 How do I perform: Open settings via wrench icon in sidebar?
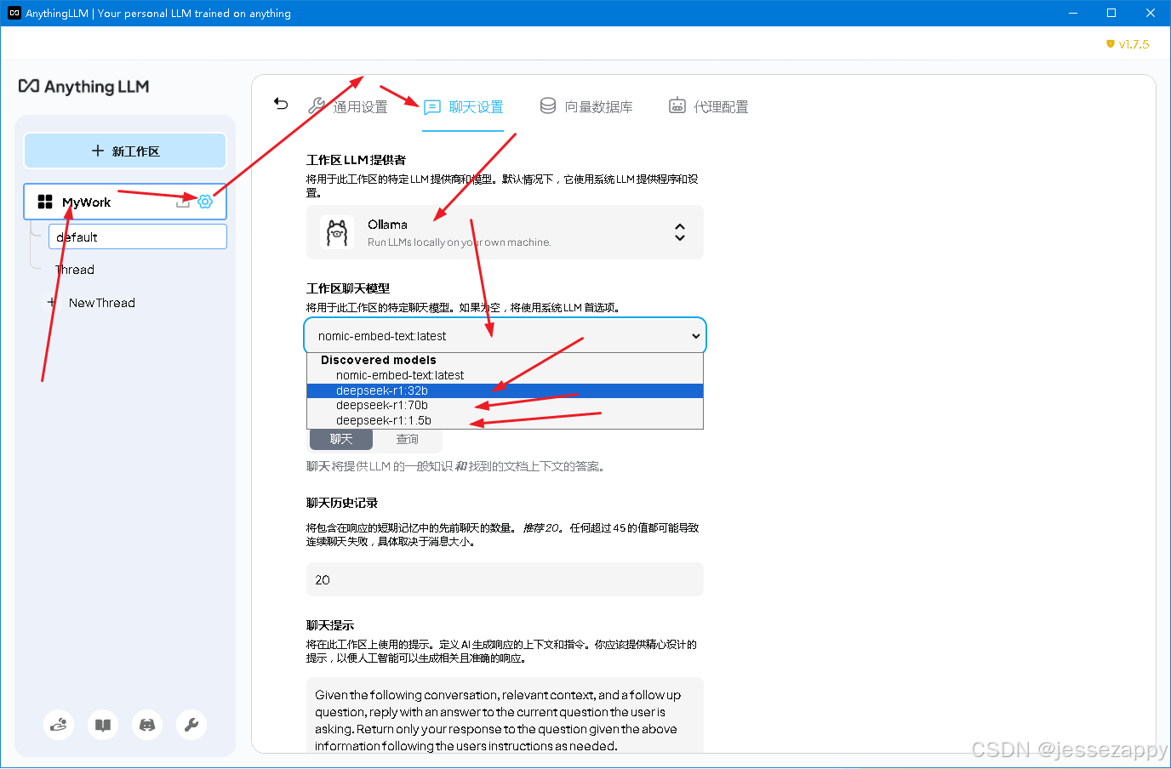click(191, 725)
